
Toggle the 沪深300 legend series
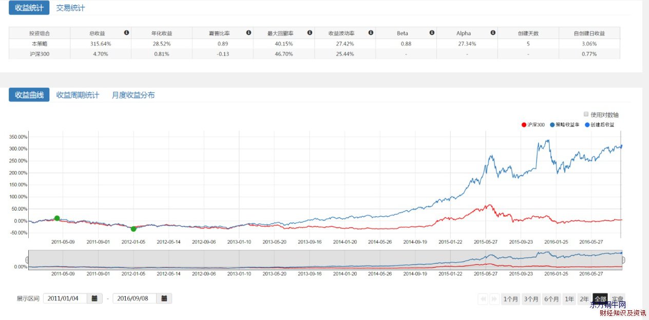533,125
